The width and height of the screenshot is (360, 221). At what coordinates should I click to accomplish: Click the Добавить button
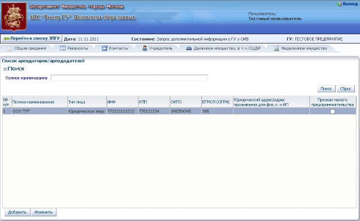[x=17, y=212]
